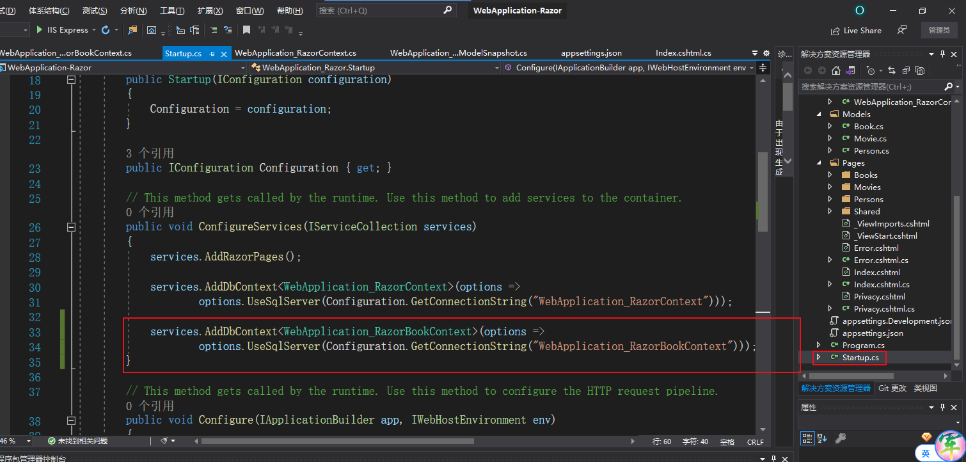966x462 pixels.
Task: Click the editor tabs settings gear icon
Action: [x=766, y=53]
